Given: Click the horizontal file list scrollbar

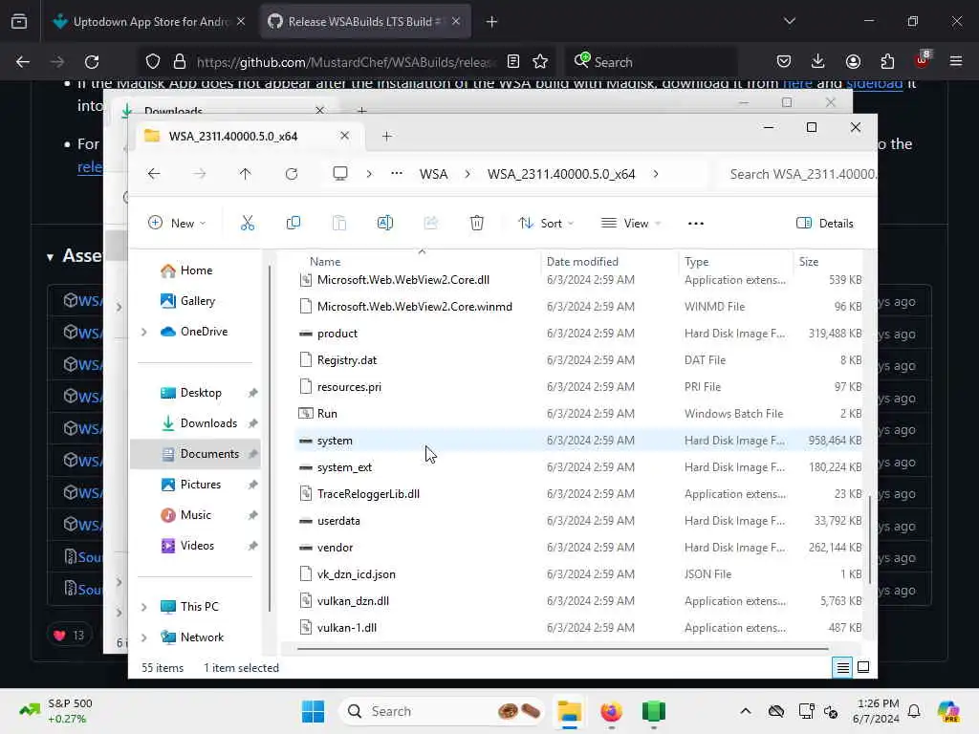Looking at the screenshot, I should [562, 649].
